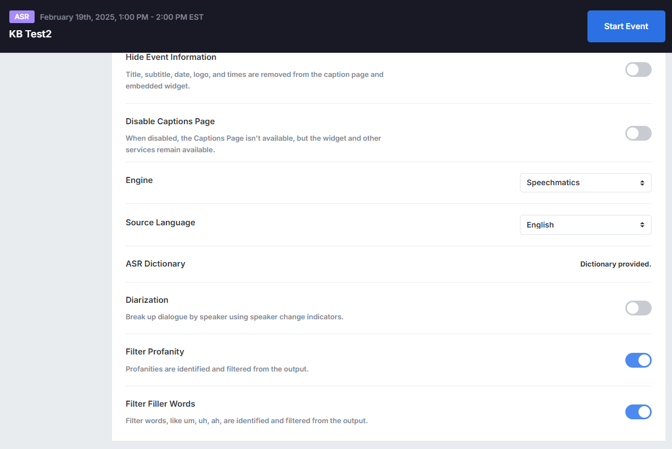Open the Dictionary provided link
672x449 pixels.
(615, 264)
